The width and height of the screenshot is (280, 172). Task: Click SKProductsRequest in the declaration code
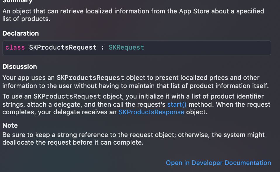tap(63, 48)
